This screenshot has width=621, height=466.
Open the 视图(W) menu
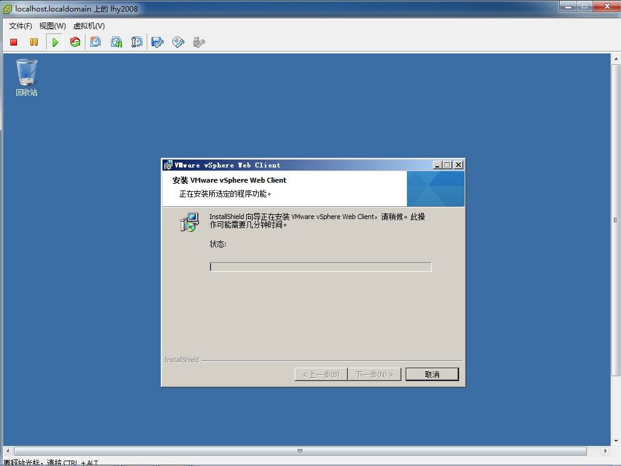[52, 25]
